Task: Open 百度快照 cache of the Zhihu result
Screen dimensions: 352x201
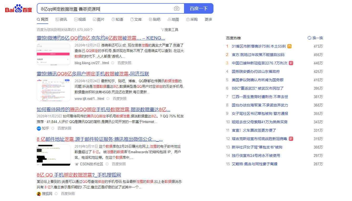Action: pos(64,128)
